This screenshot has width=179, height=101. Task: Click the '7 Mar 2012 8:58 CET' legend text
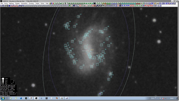click(8, 93)
